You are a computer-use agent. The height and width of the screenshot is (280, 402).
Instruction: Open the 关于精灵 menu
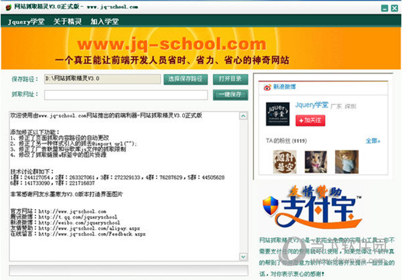(68, 21)
